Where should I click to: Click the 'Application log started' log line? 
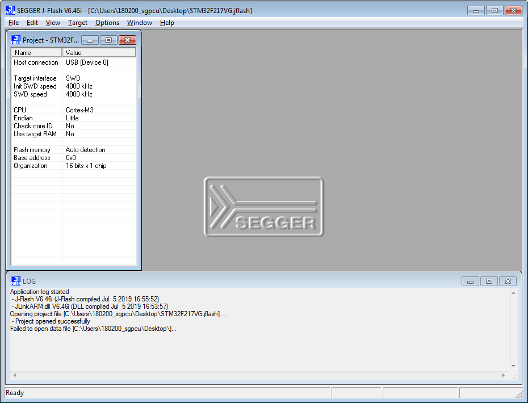pos(39,292)
